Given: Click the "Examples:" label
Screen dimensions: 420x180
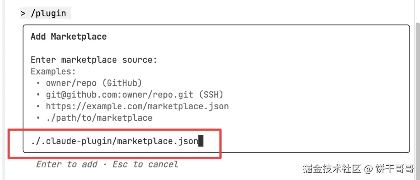Looking at the screenshot, I should [53, 72].
